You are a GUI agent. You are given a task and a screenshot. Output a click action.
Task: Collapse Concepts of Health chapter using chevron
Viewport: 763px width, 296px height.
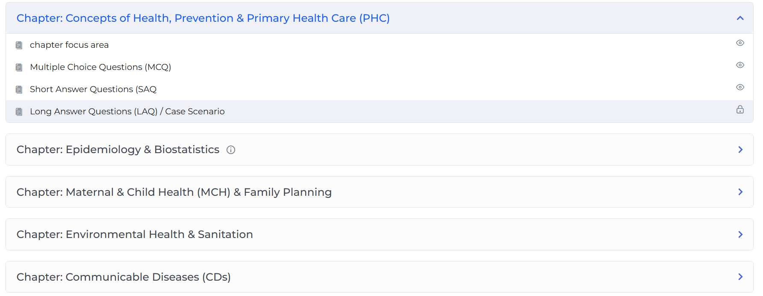click(x=740, y=18)
